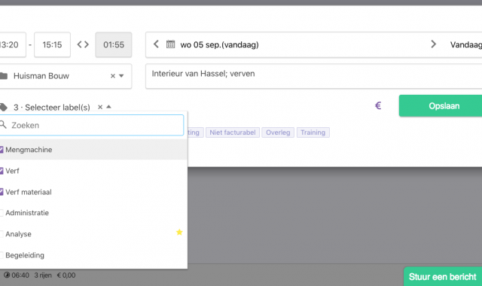Screen dimensions: 482x286
Task: Click the euro billing icon
Action: [378, 105]
